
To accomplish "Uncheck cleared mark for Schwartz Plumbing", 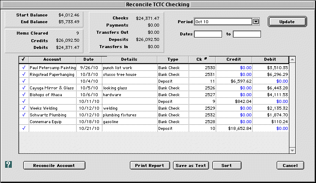I will tap(23, 115).
